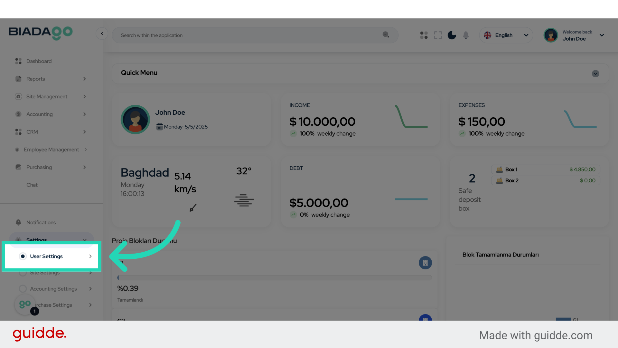Screen dimensions: 618x348
Task: Toggle dark mode moon icon
Action: 452,35
